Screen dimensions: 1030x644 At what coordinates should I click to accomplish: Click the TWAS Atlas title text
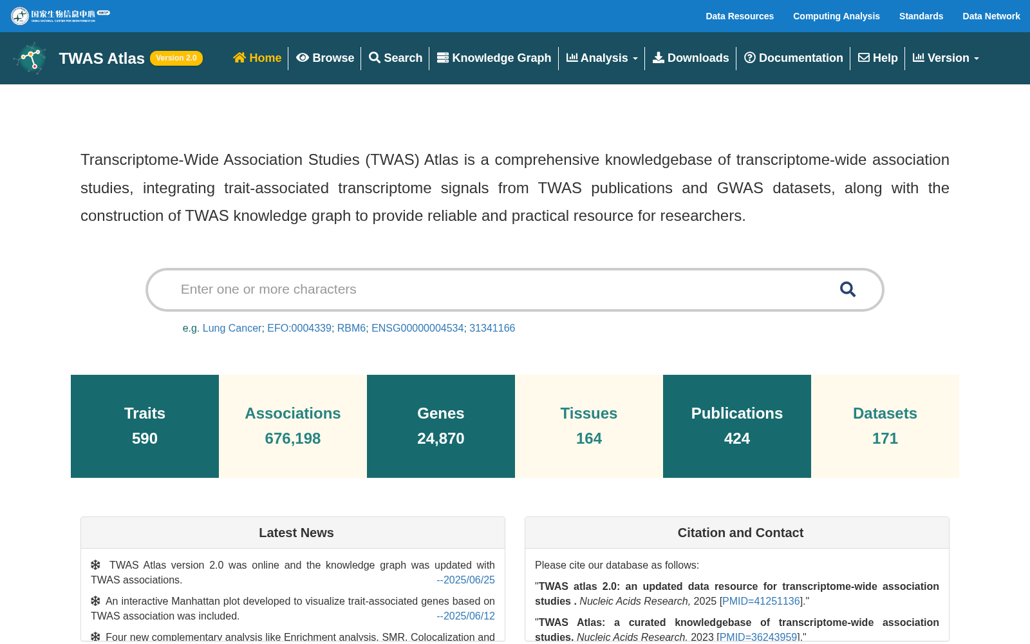(102, 59)
